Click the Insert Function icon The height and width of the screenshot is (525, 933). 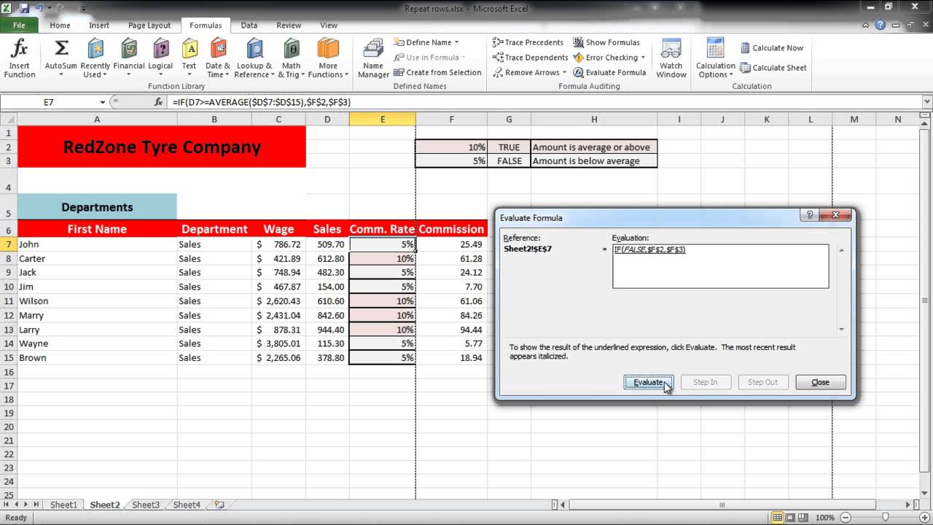[19, 58]
